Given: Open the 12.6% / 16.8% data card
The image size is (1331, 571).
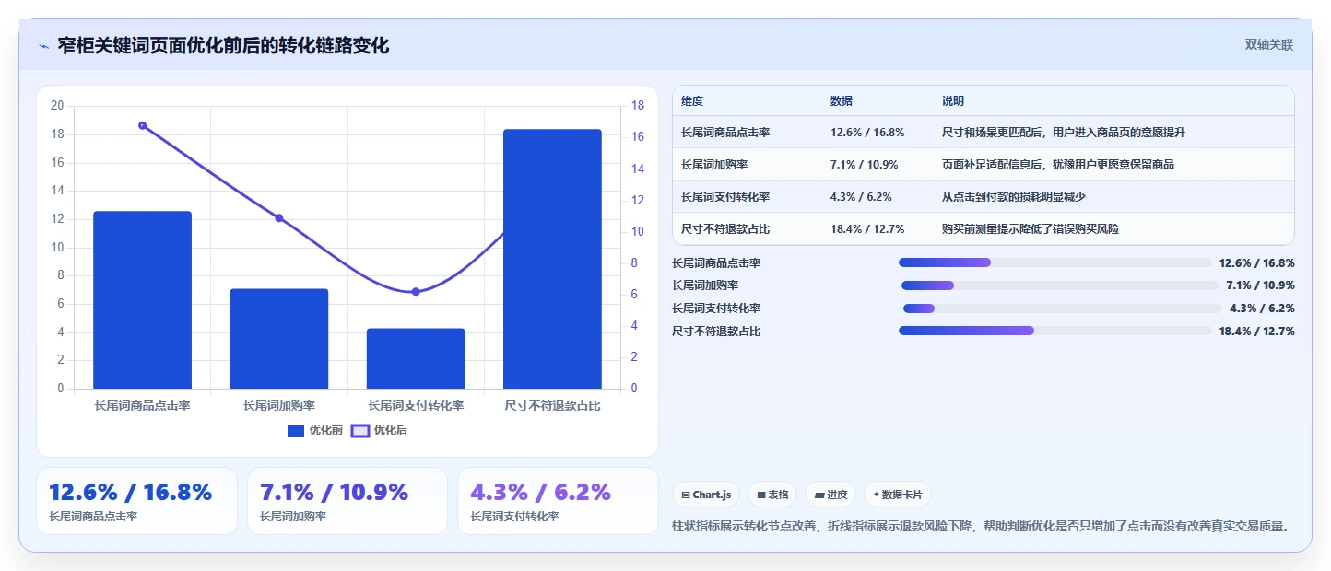Looking at the screenshot, I should tap(136, 501).
